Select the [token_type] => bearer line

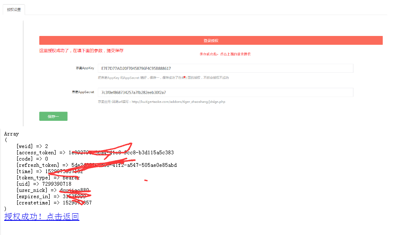pos(48,178)
